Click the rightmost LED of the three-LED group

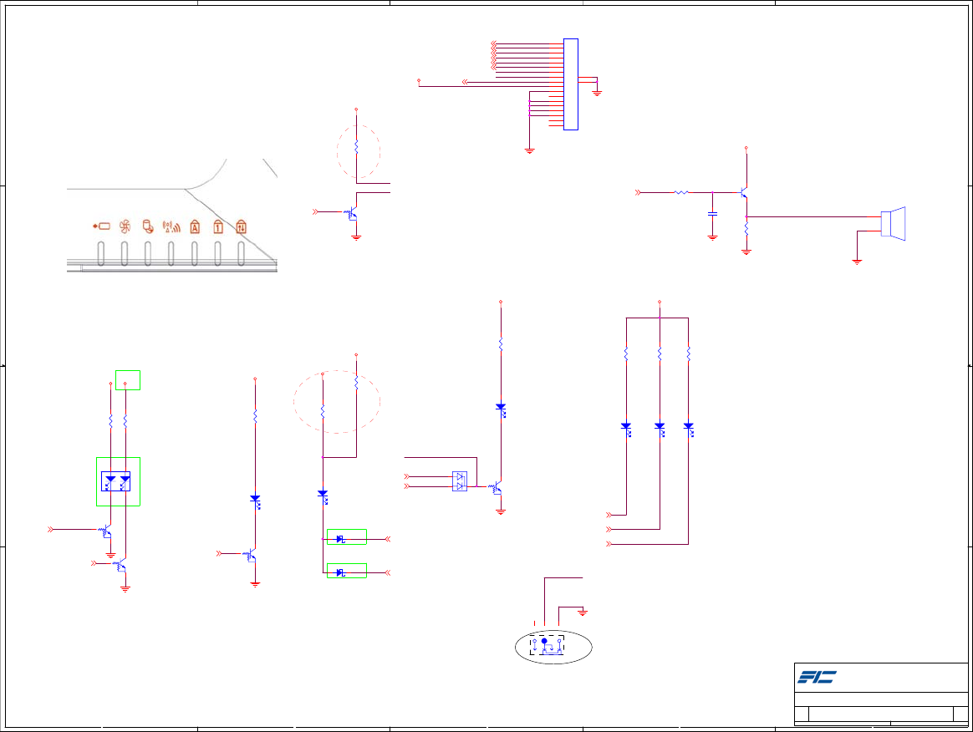coord(689,430)
